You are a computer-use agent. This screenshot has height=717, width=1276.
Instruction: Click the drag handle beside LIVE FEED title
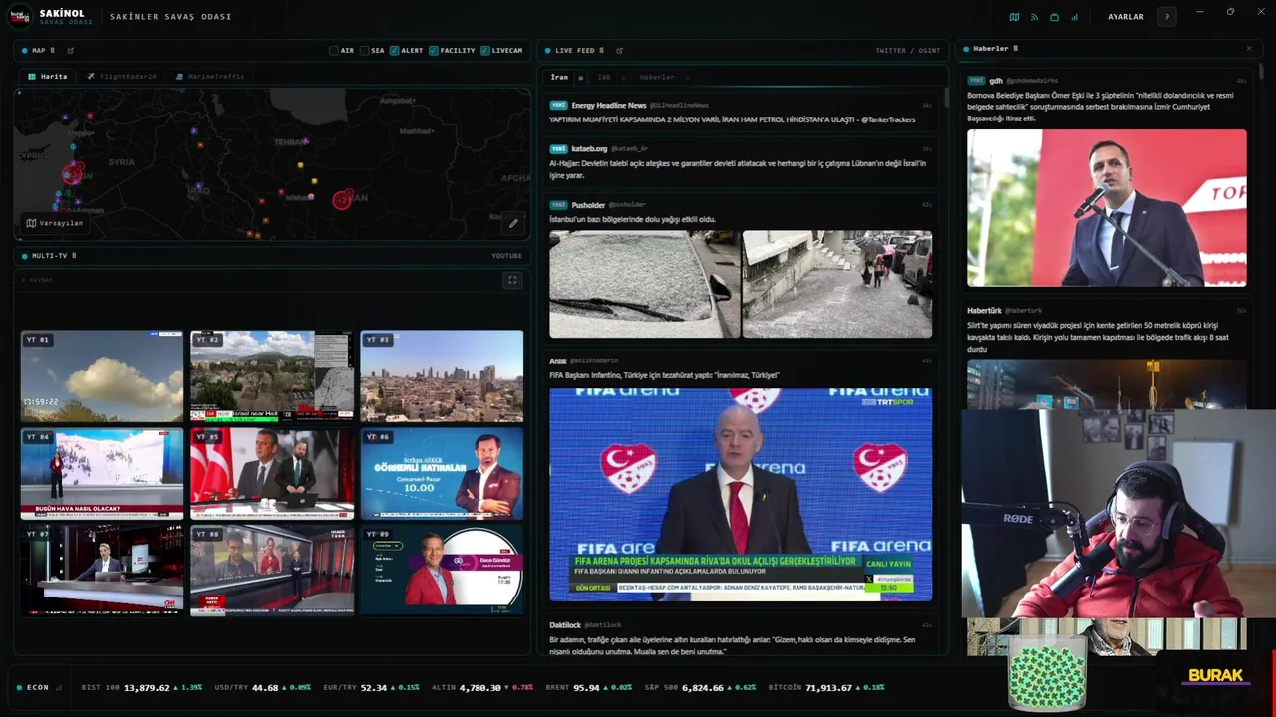click(601, 50)
